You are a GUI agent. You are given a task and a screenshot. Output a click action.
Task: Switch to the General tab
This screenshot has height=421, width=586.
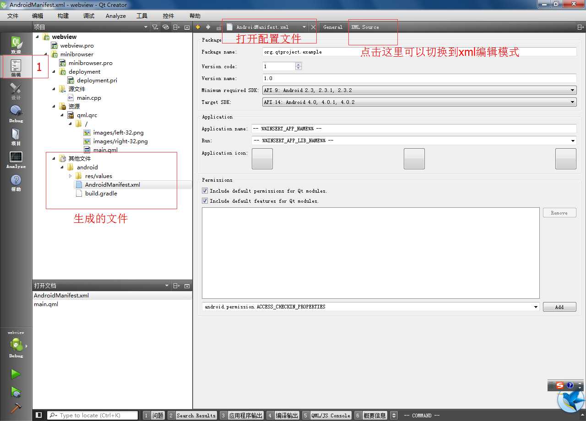pos(333,27)
